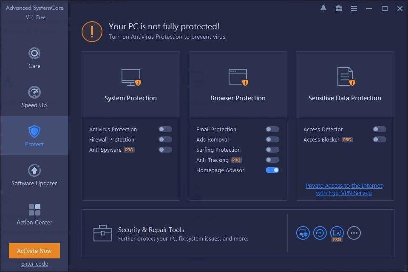Viewport: 408px width, 272px height.
Task: Open the Action Center grid icon
Action: [34, 210]
